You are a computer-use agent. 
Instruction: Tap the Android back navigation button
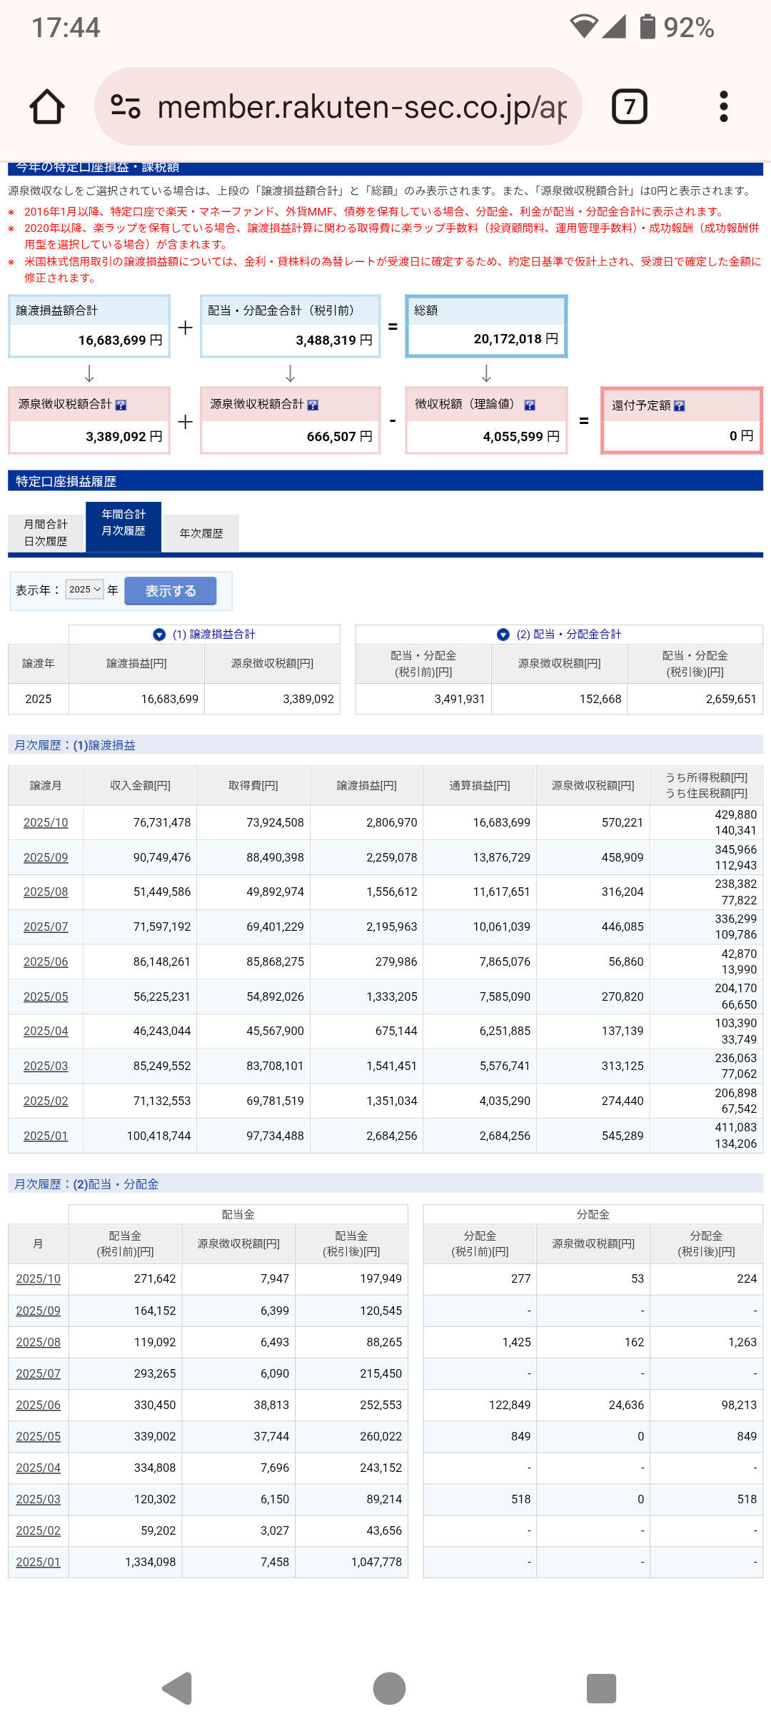[x=177, y=1688]
